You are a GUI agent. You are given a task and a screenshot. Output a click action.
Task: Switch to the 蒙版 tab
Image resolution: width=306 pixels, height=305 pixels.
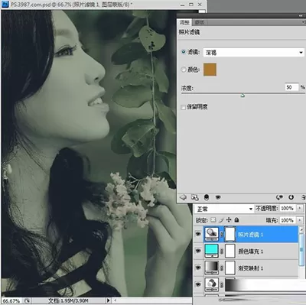(199, 22)
